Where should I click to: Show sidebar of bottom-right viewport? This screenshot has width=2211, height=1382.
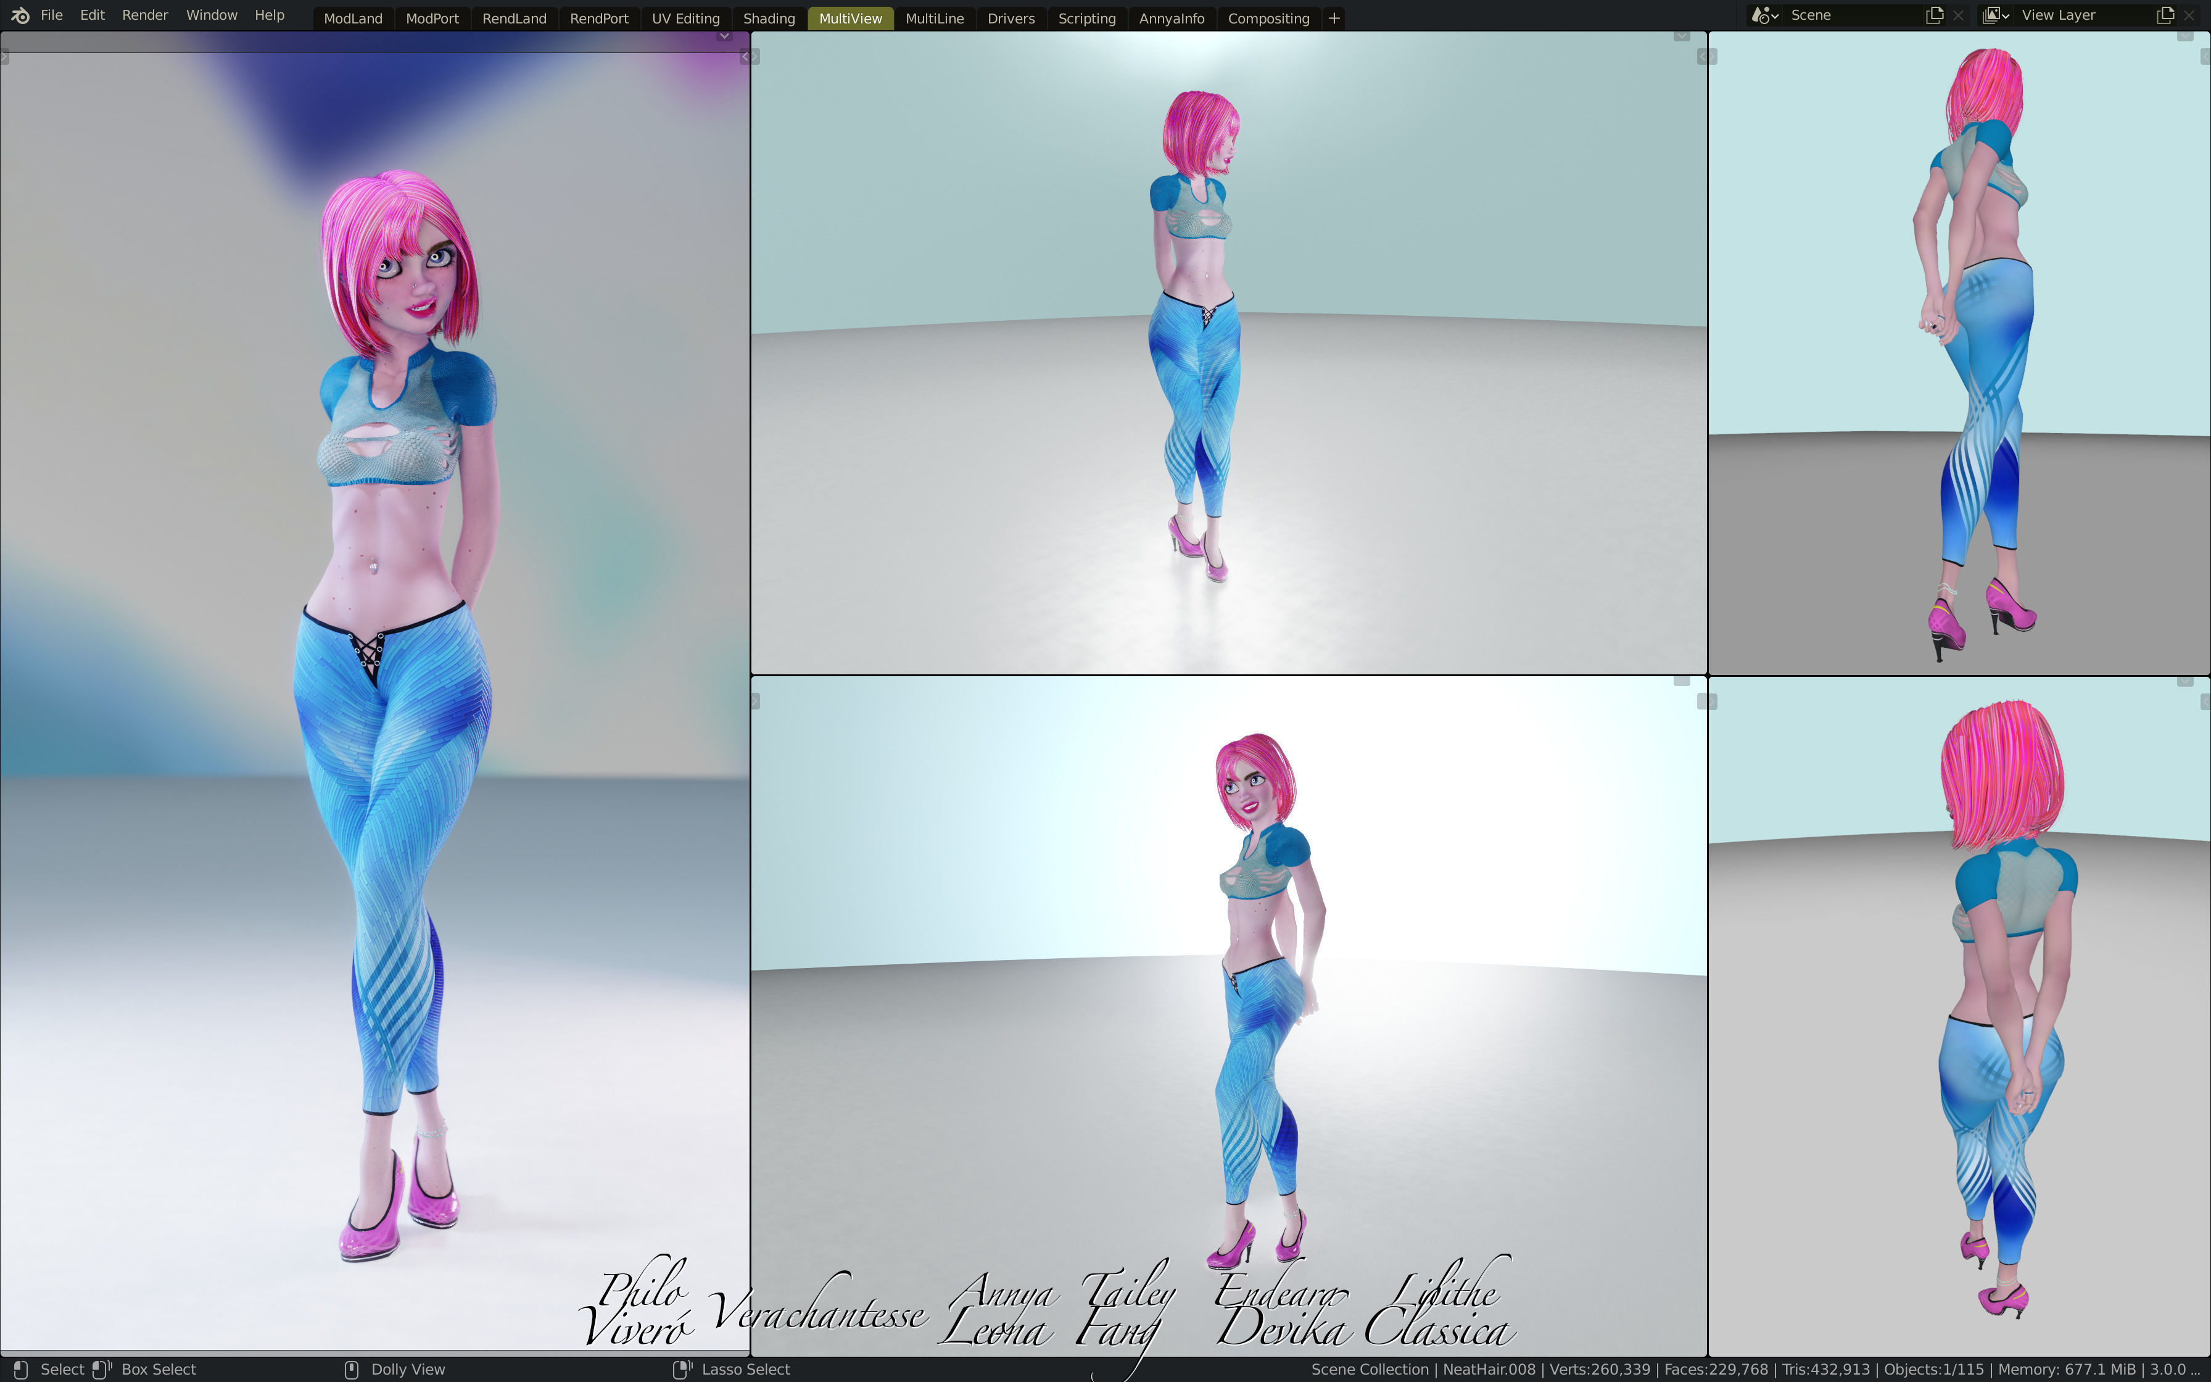2205,702
